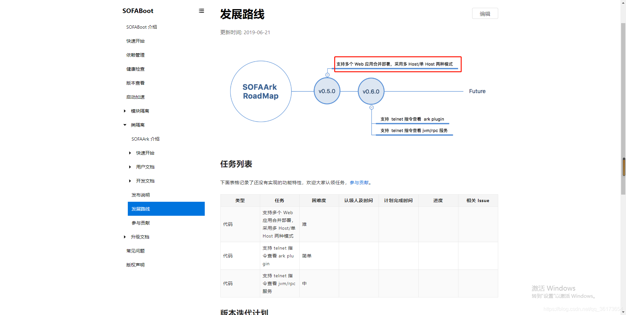The height and width of the screenshot is (315, 626).
Task: Click roadmap item 支持 telnet 指令查看 ark plugin
Action: pos(412,119)
